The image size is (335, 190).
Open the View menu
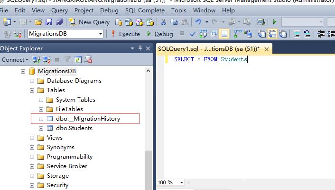[38, 10]
